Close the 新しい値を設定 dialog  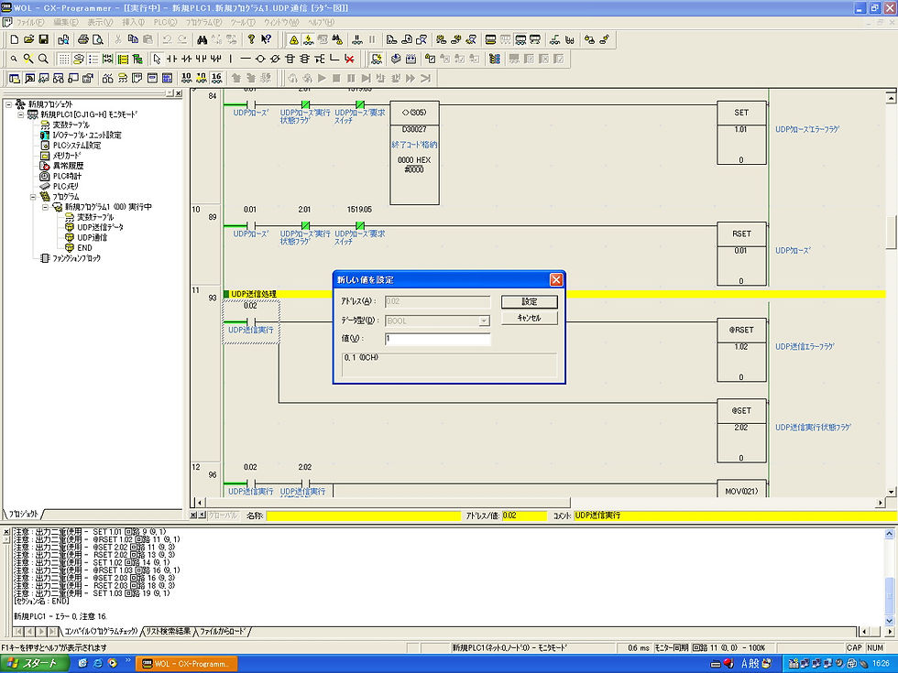coord(556,280)
